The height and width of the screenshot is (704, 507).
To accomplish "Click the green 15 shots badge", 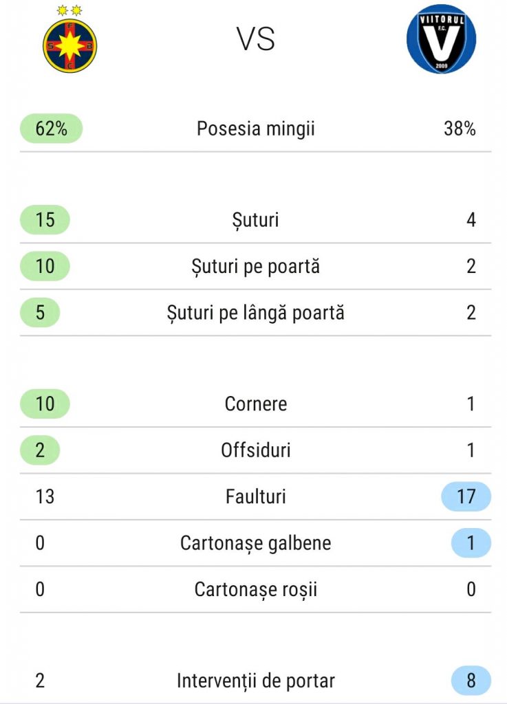I will (x=45, y=220).
